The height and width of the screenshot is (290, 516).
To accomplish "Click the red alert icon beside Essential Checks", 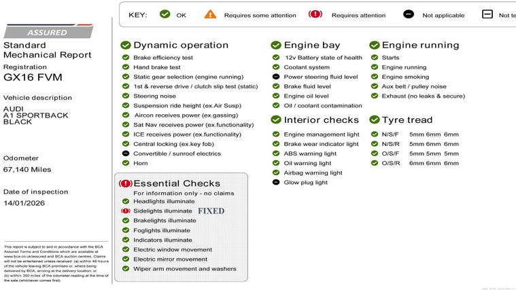I will tap(125, 183).
